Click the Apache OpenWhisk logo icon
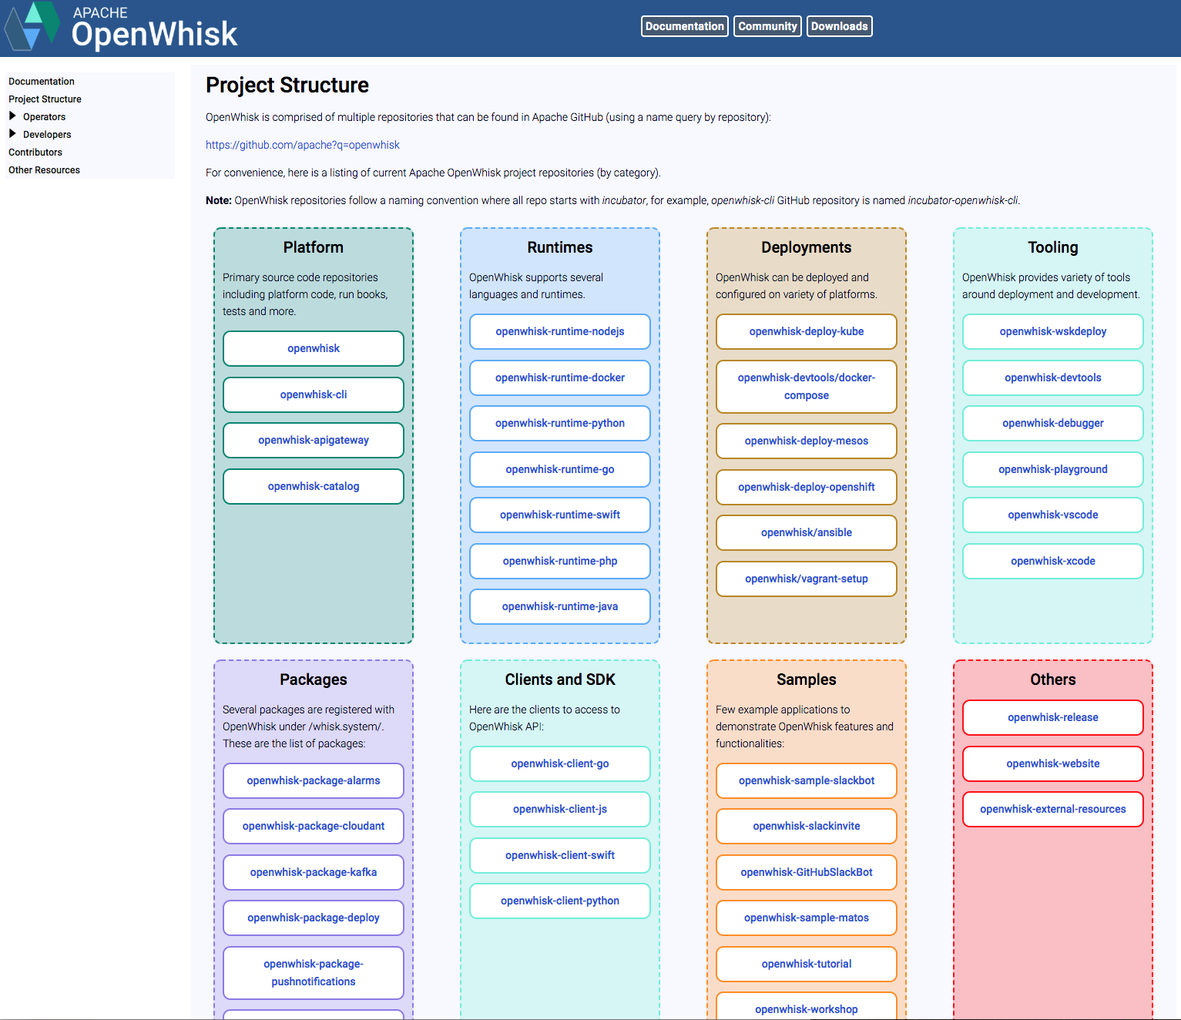Screen dimensions: 1181x1020 [32, 25]
